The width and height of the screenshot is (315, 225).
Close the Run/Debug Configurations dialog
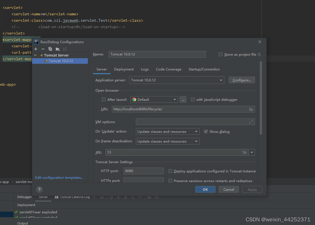click(260, 42)
